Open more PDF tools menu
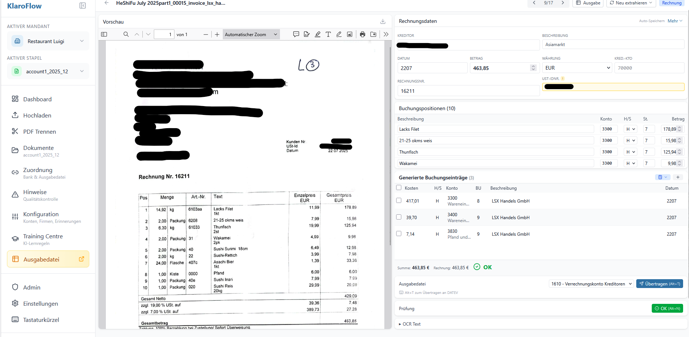Viewport: 689px width, 337px height. point(386,34)
